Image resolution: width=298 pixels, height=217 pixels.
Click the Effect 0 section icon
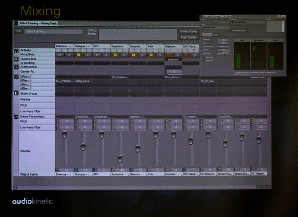click(x=16, y=77)
